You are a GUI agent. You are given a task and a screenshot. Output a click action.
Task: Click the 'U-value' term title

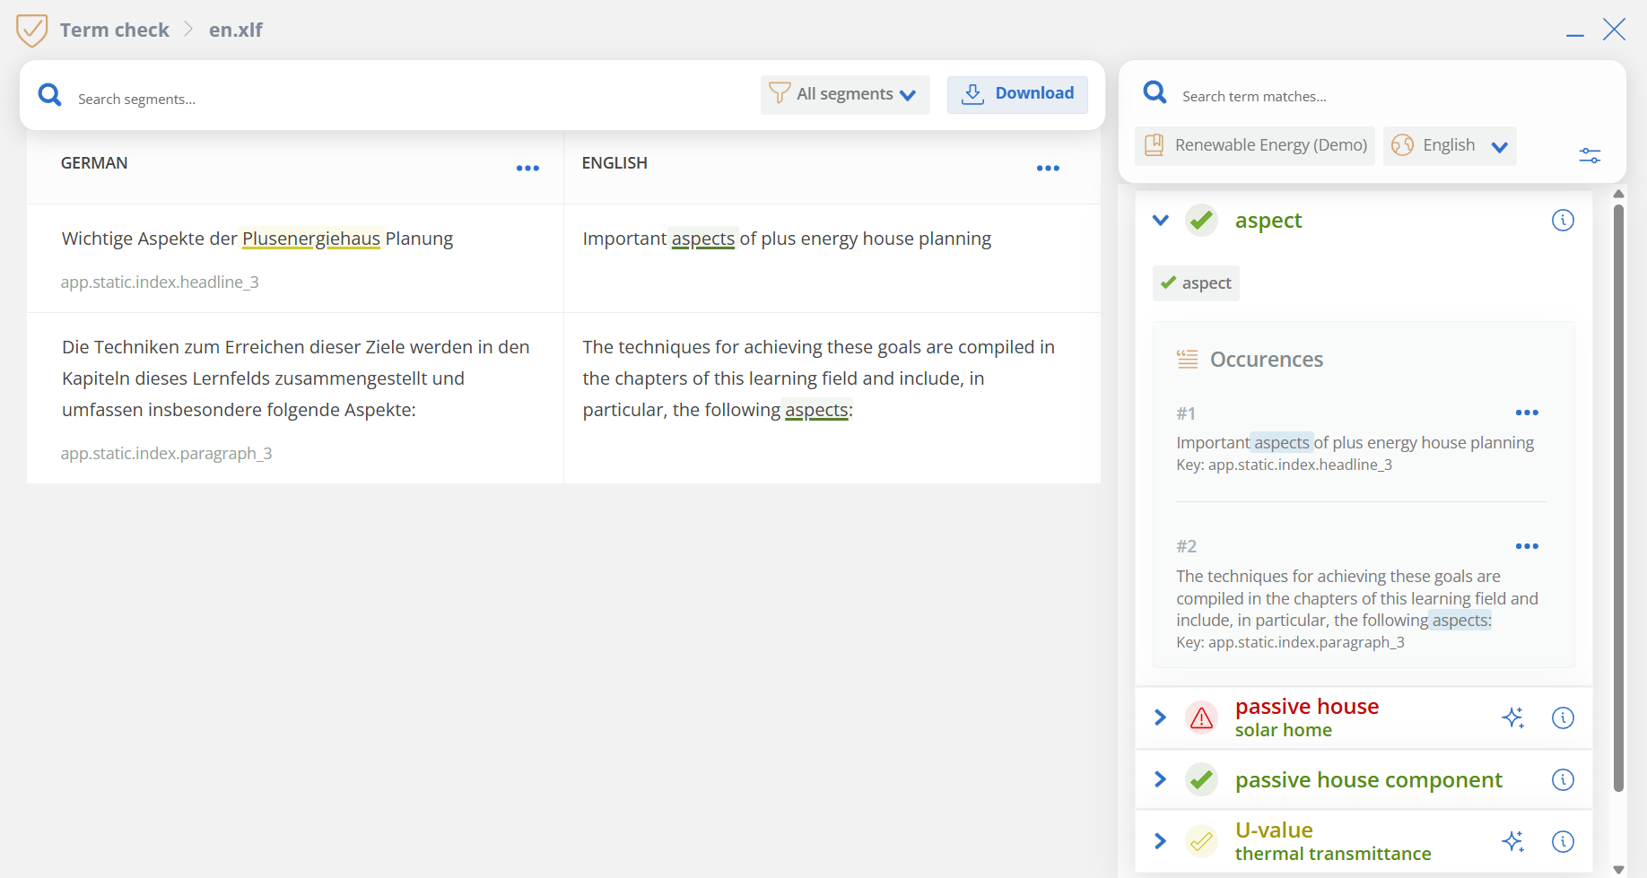(x=1274, y=830)
